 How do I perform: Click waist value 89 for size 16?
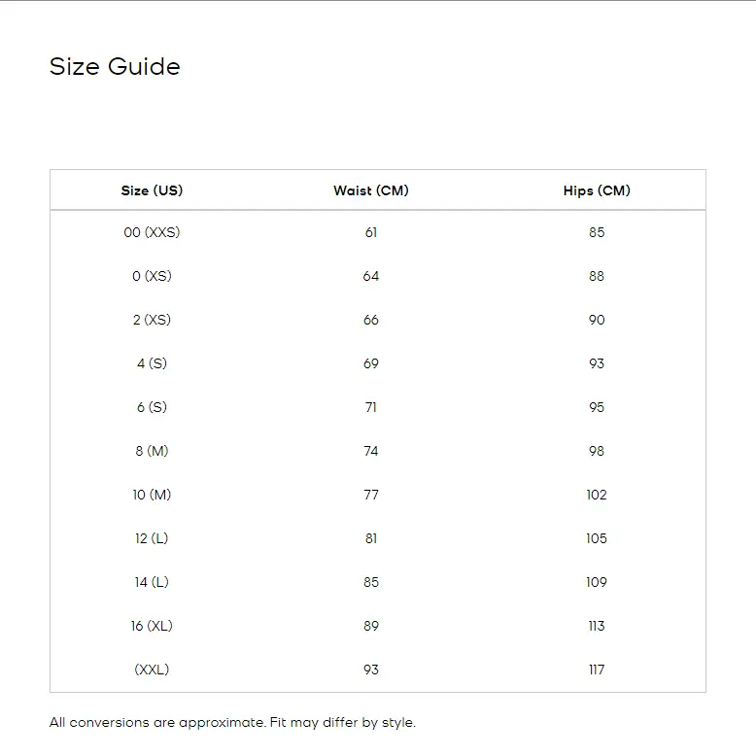pyautogui.click(x=371, y=626)
